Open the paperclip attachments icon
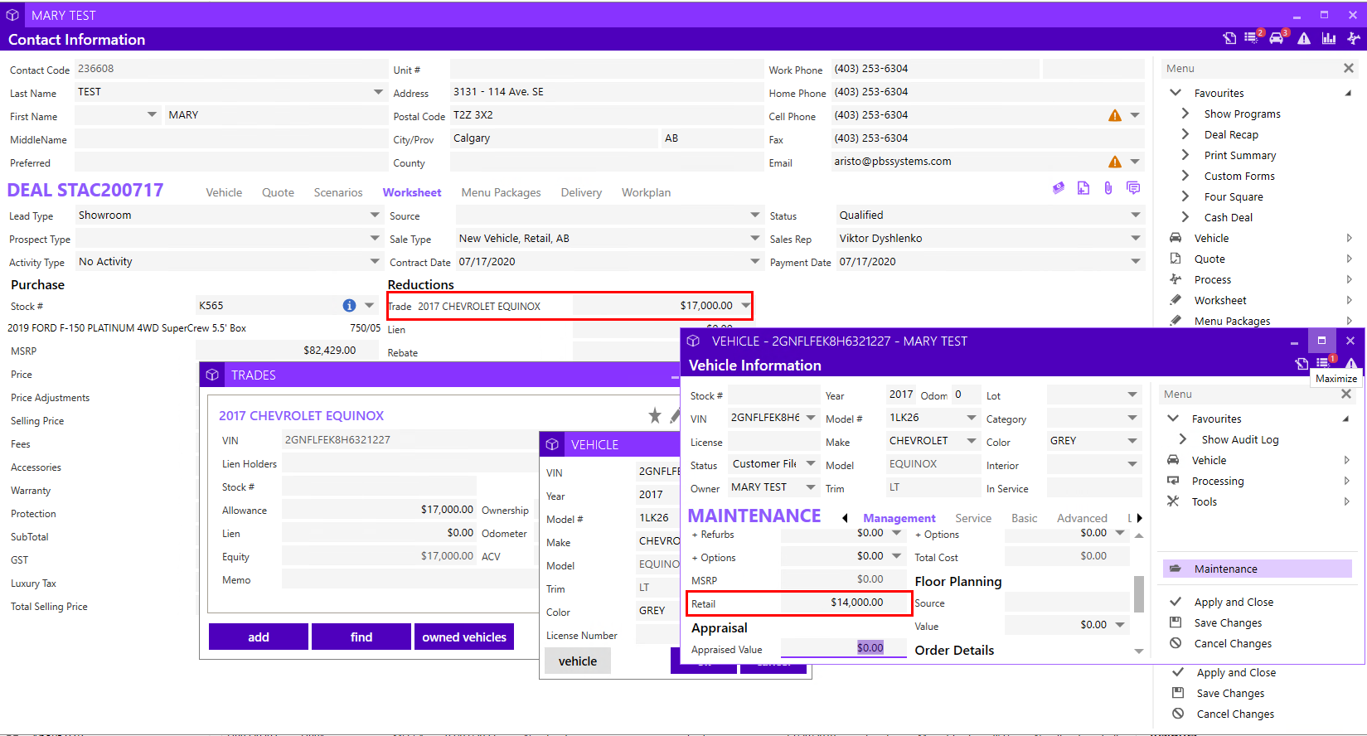 [x=1108, y=188]
